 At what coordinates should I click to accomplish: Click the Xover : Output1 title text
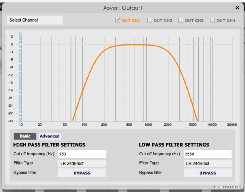[x=123, y=8]
